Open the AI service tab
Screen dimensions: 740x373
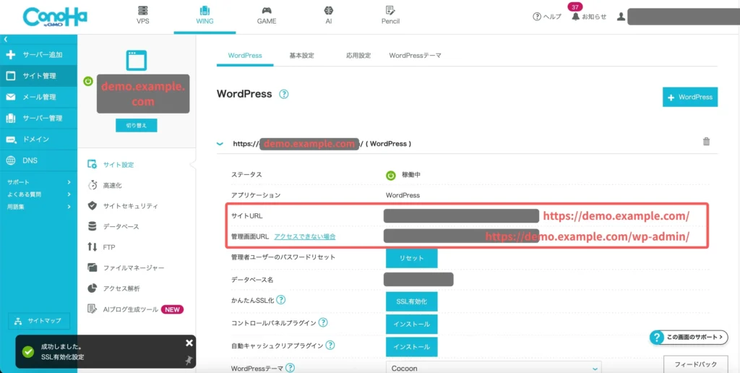[329, 16]
